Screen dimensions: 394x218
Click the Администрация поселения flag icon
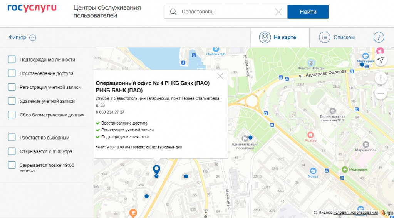pyautogui.click(x=245, y=138)
